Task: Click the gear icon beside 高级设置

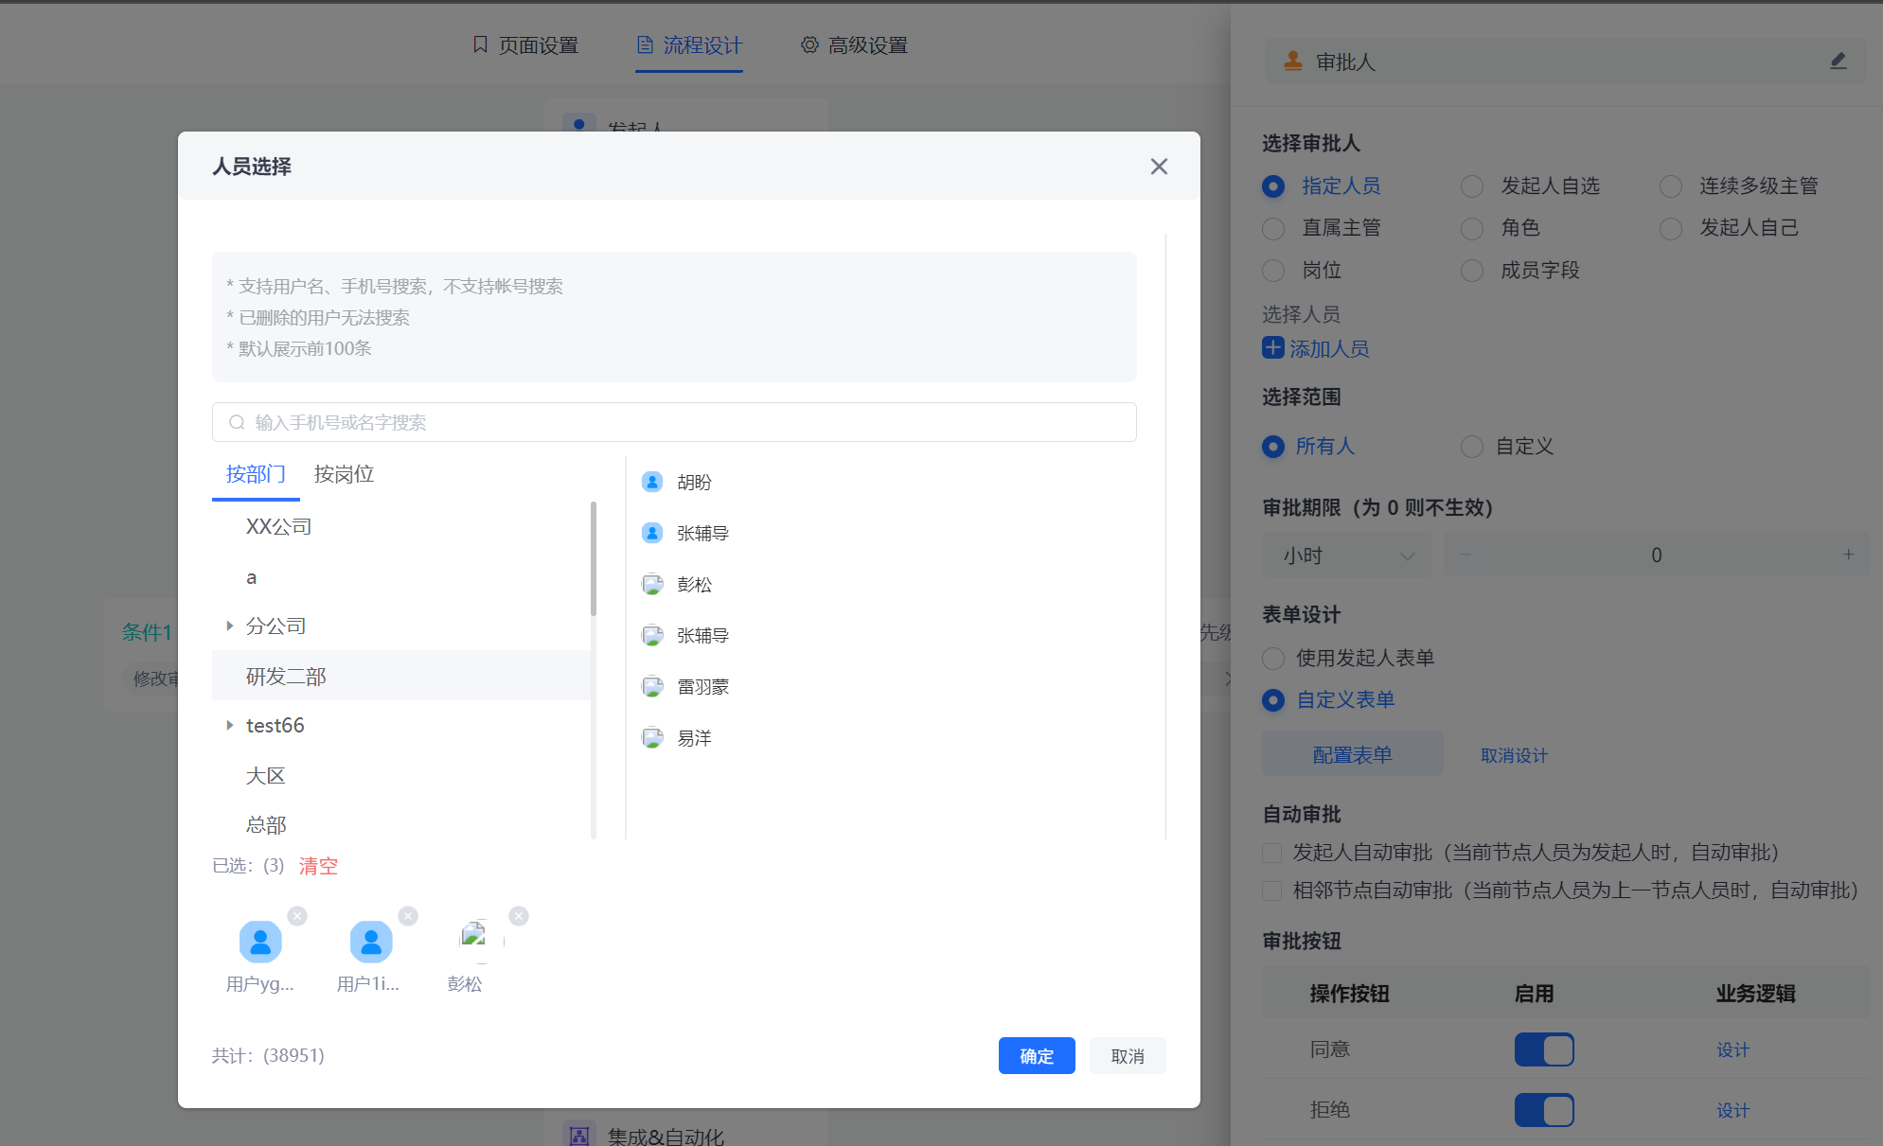Action: point(809,44)
